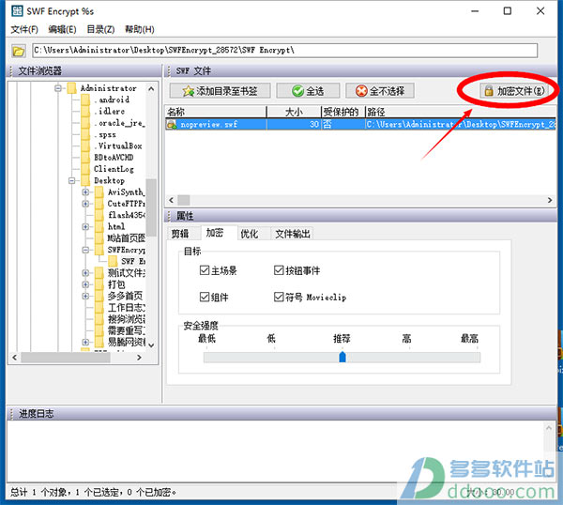
Task: Open the 目录(Z) menu
Action: [x=100, y=29]
